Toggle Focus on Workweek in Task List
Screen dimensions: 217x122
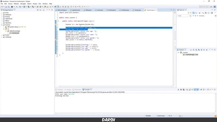tap(199, 13)
